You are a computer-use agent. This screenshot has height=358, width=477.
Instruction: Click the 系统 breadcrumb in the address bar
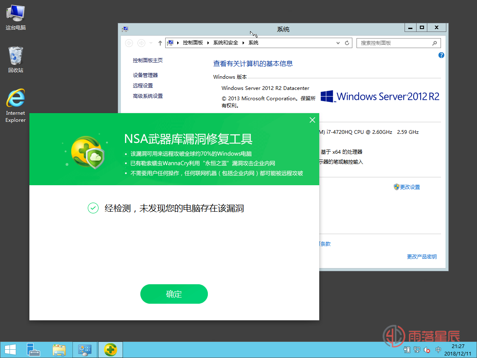253,43
